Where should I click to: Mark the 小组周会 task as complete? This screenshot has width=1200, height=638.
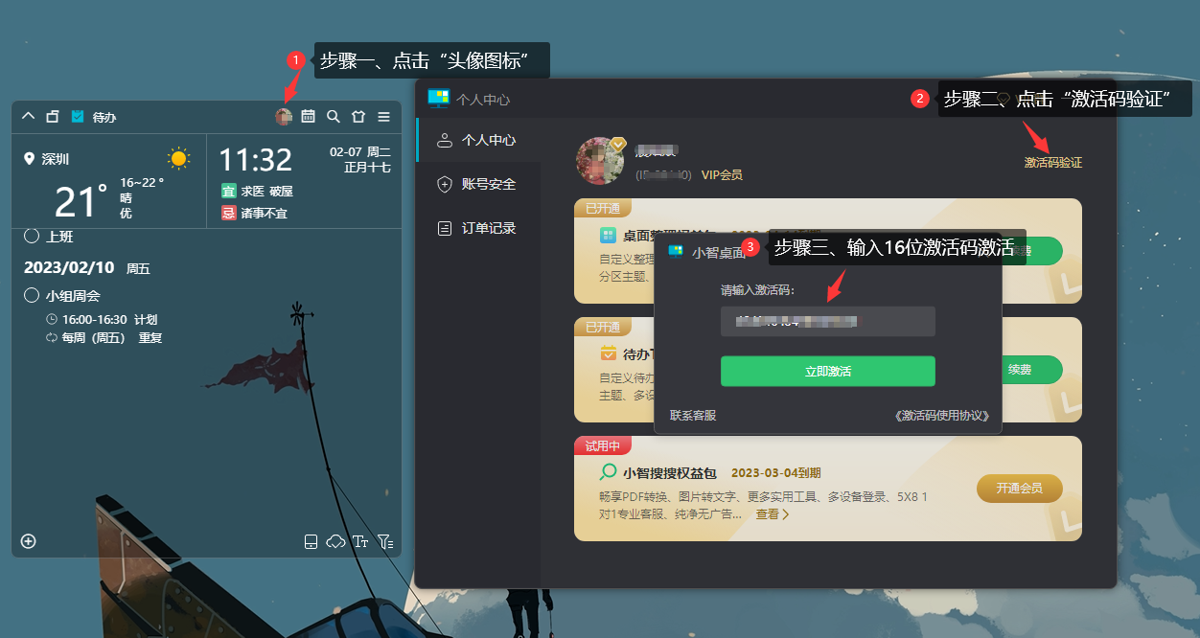[31, 295]
